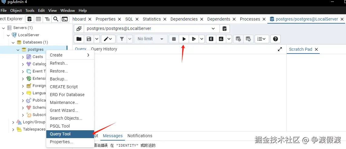The width and height of the screenshot is (346, 149).
Task: Switch to the Dependencies tab
Action: pyautogui.click(x=184, y=19)
